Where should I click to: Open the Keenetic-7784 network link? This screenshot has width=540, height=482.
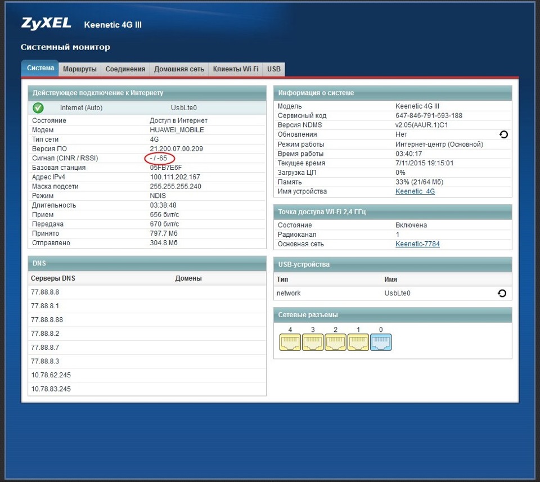coord(417,244)
